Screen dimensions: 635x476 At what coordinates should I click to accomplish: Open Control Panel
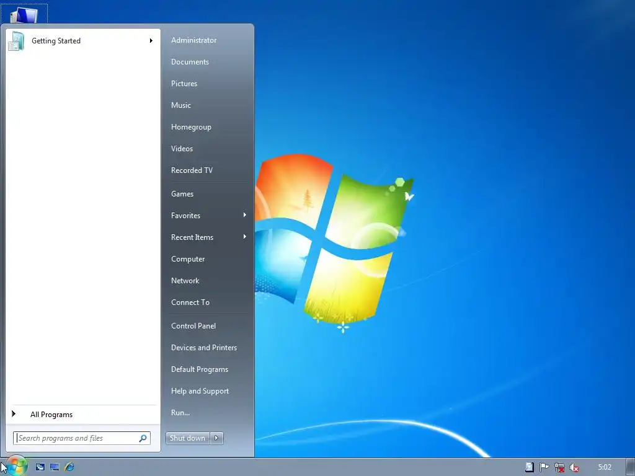point(193,326)
